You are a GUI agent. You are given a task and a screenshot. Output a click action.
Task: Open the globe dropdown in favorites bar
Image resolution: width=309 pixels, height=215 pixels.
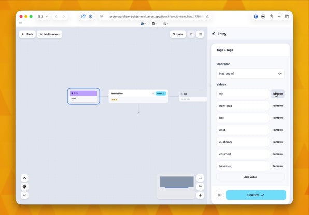point(143,24)
